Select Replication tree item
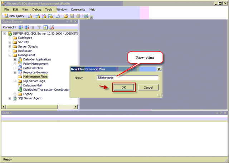Viewport: 229px width, 163px height. tap(25, 51)
